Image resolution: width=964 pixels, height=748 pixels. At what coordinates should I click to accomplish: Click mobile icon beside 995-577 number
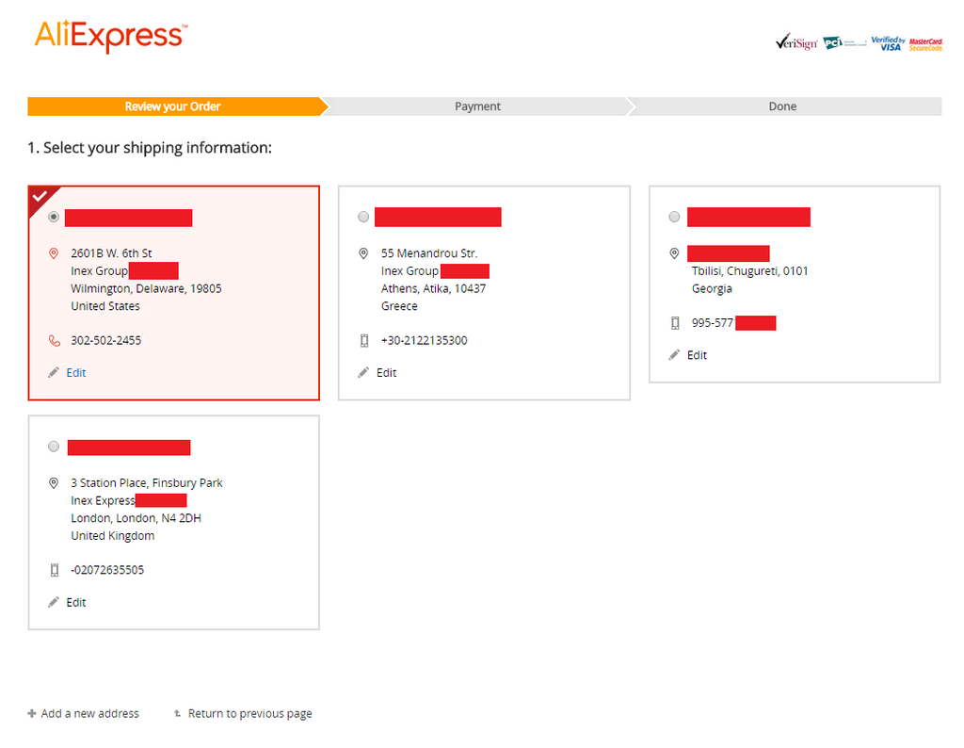(674, 323)
